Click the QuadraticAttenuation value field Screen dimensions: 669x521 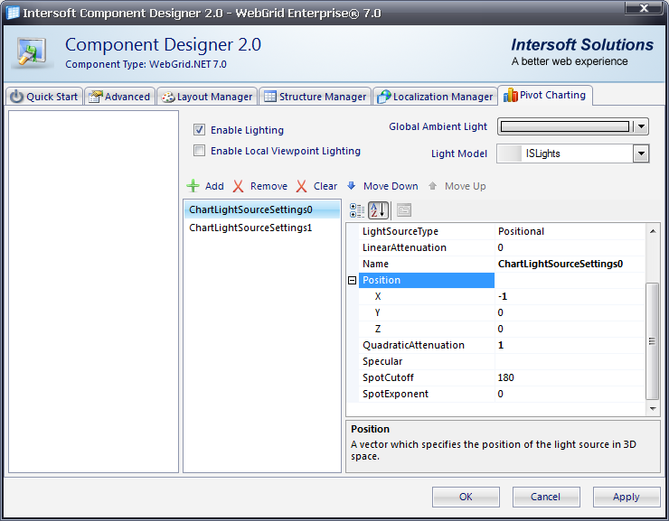click(570, 345)
